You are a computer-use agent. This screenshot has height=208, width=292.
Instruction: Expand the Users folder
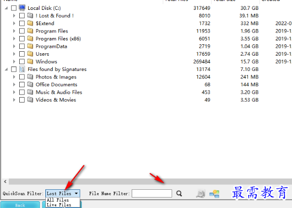14,54
